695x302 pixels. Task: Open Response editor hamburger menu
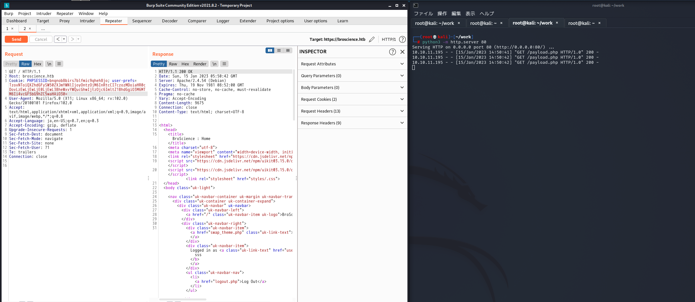pyautogui.click(x=224, y=64)
